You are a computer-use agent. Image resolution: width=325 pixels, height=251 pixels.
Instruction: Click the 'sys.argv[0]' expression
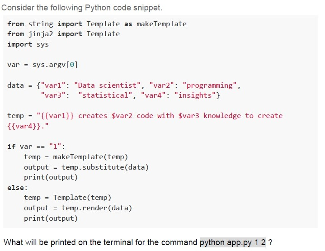tap(55, 65)
